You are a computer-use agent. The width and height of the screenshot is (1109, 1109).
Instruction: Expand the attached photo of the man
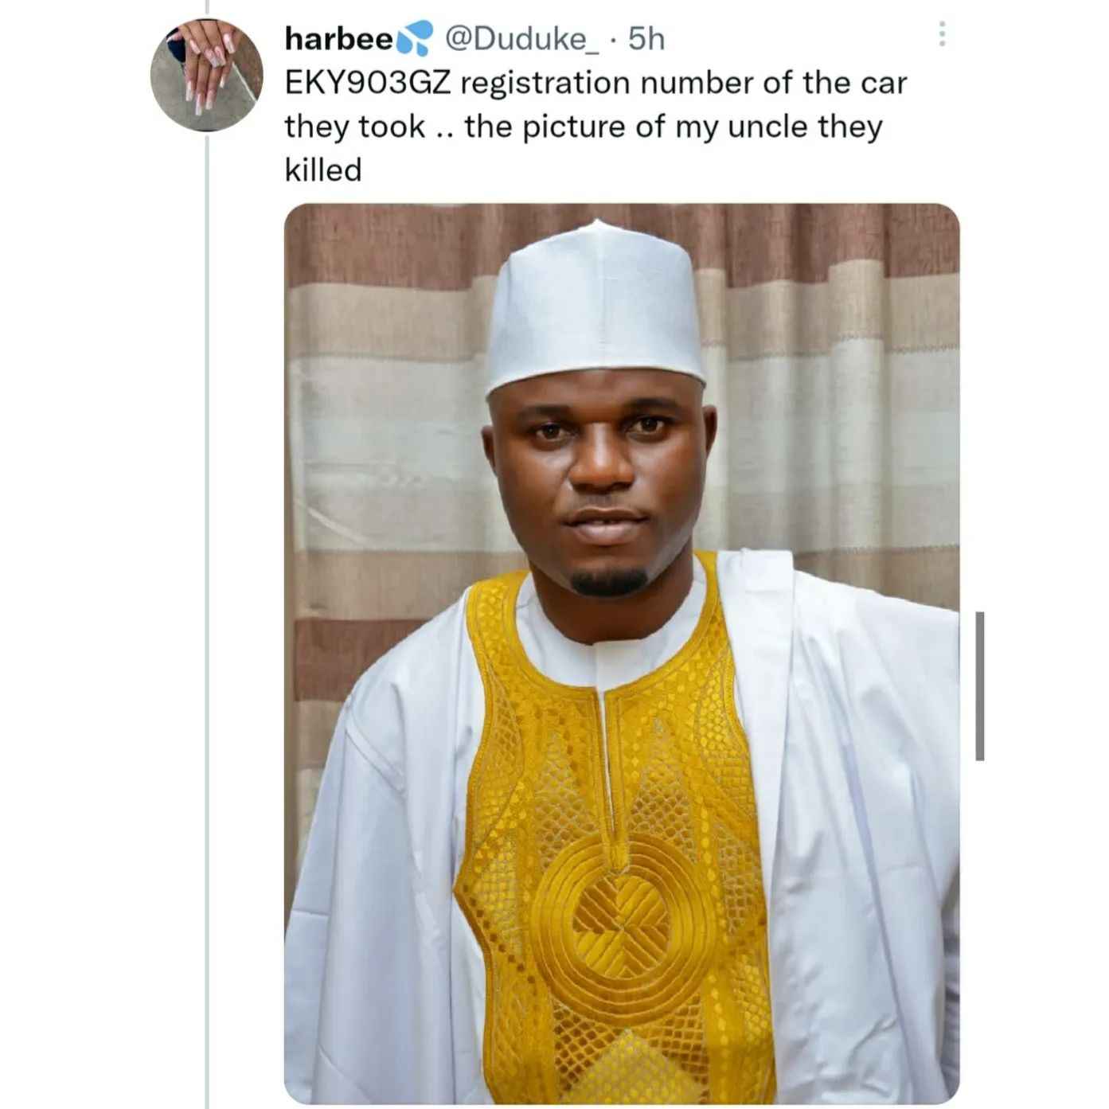pyautogui.click(x=622, y=654)
